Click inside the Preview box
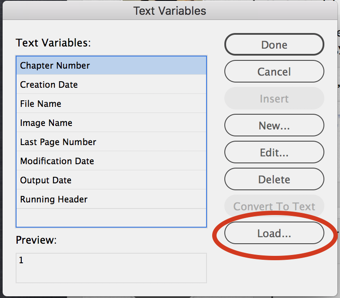 (x=111, y=268)
